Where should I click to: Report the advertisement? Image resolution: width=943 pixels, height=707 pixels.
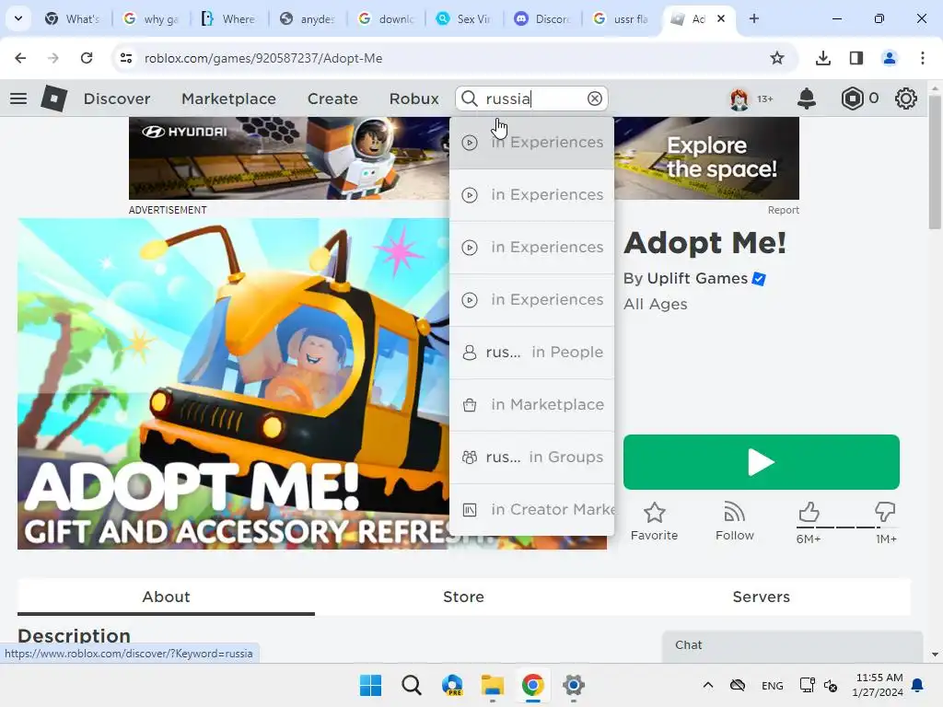pos(783,210)
